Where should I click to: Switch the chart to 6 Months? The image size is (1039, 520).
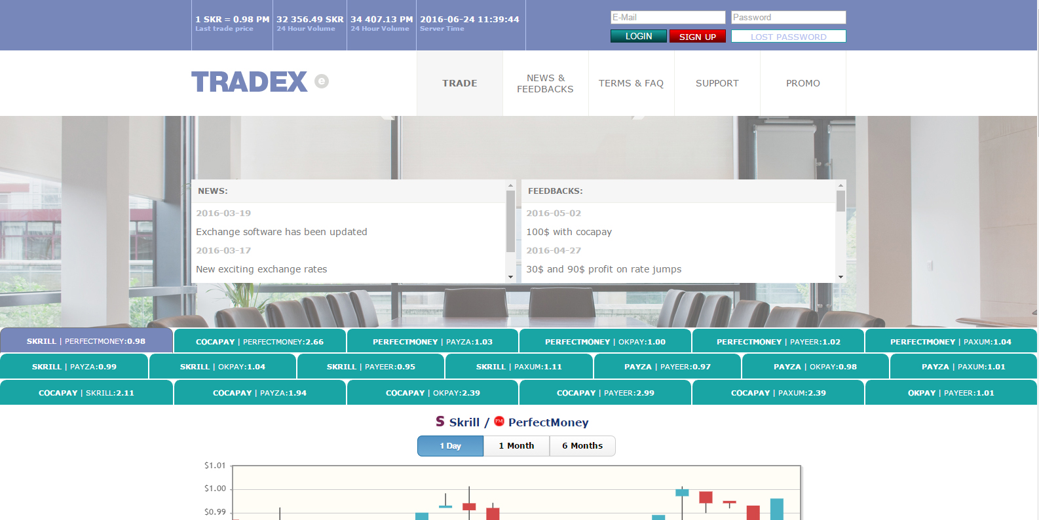582,446
